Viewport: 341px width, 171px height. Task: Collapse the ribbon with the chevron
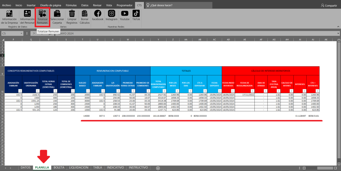(x=338, y=27)
